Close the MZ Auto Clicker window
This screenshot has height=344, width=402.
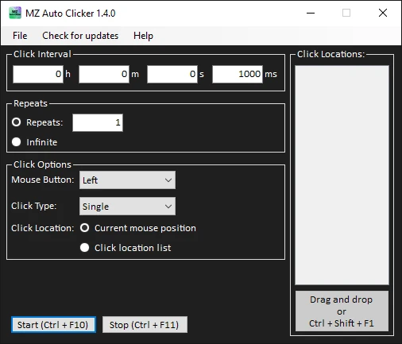click(383, 13)
